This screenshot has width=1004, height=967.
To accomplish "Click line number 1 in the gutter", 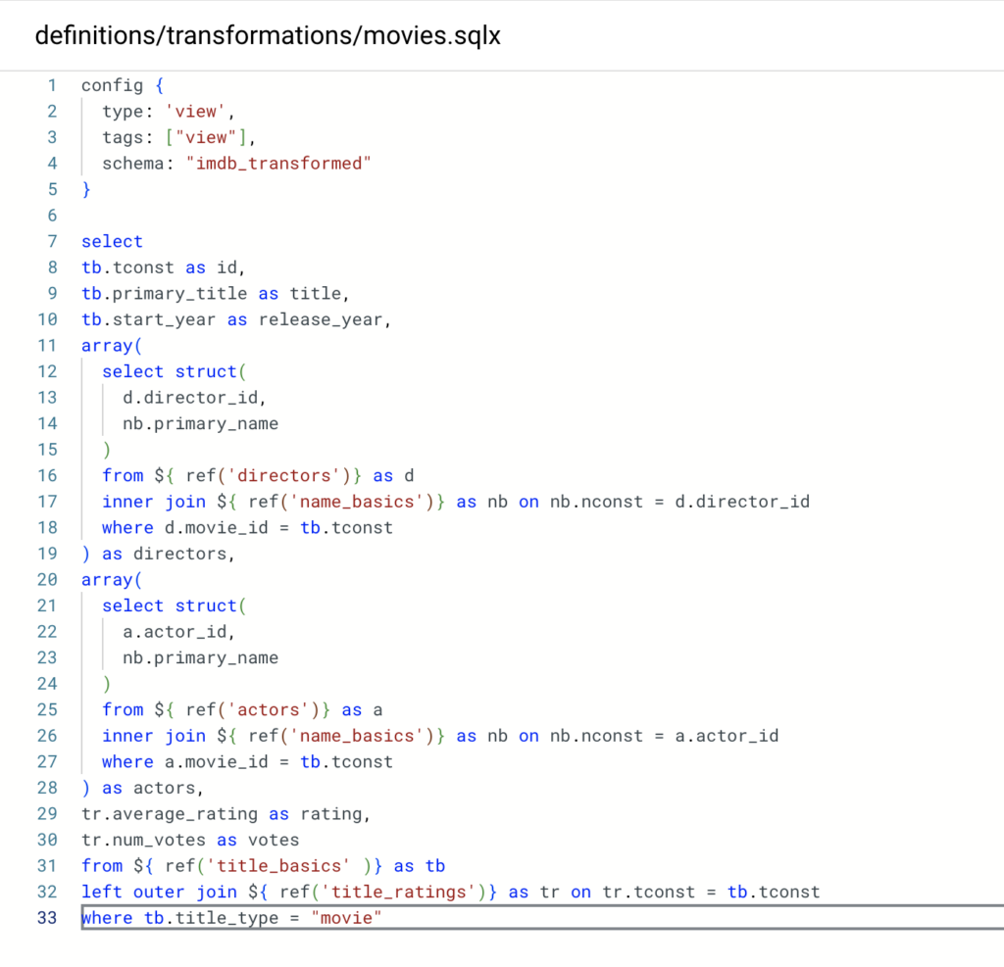I will coord(52,85).
